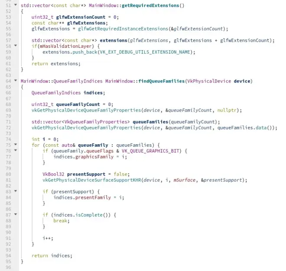Click on queueFlags member at line 76

tap(100, 151)
